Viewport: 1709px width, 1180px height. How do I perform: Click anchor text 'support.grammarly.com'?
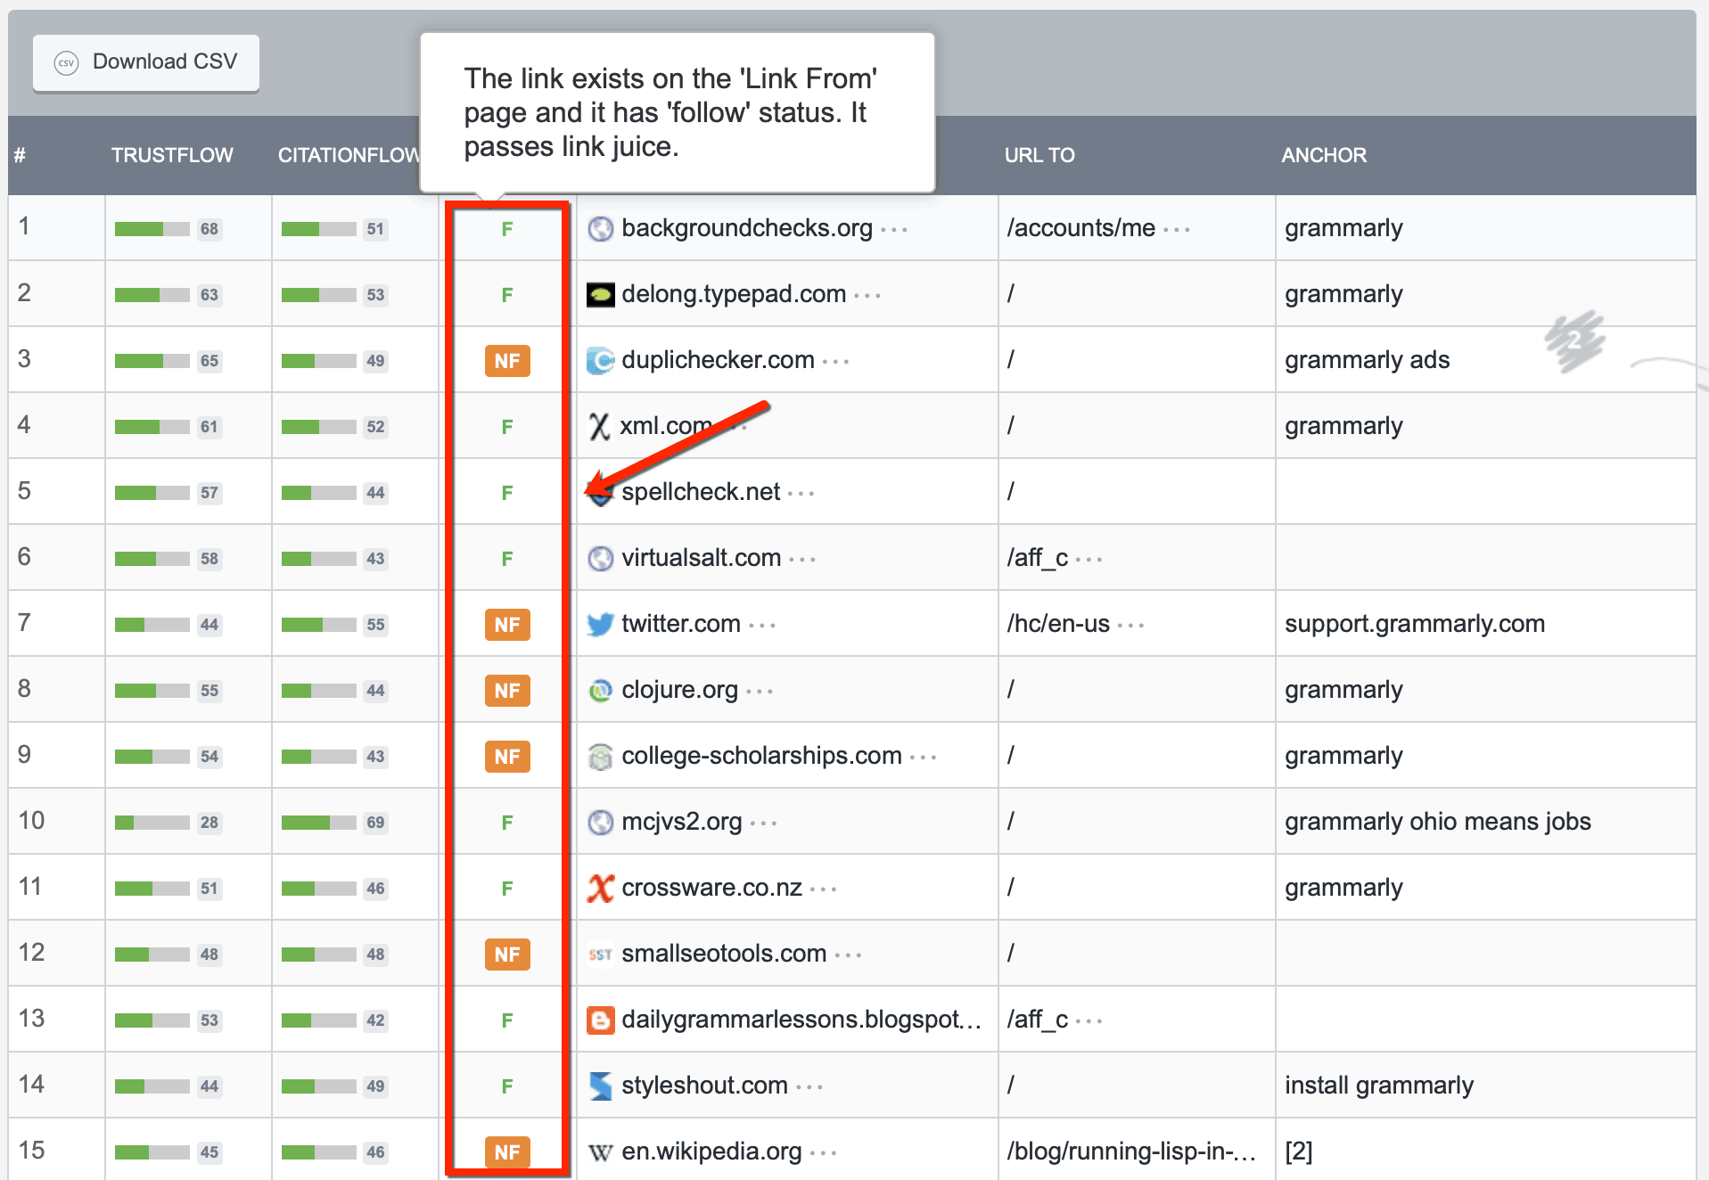pos(1415,624)
